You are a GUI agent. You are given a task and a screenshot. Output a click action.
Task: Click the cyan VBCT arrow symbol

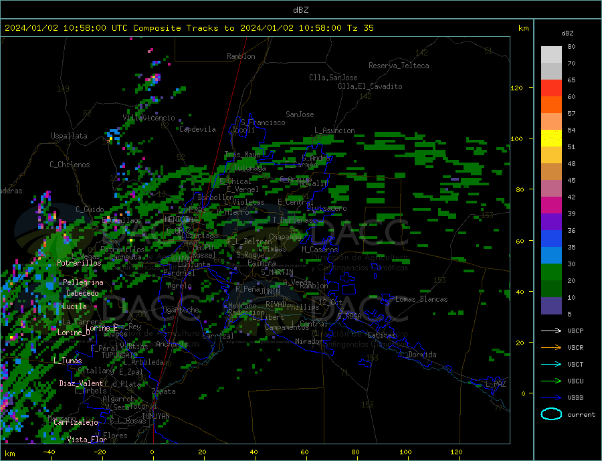[x=551, y=364]
